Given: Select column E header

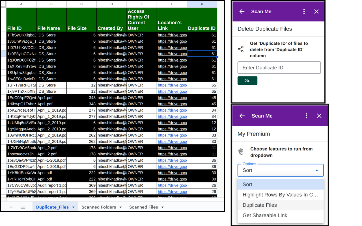Looking at the screenshot, I should point(142,4).
